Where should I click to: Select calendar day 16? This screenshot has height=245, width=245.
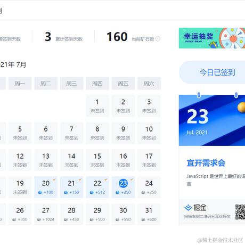[123, 160]
